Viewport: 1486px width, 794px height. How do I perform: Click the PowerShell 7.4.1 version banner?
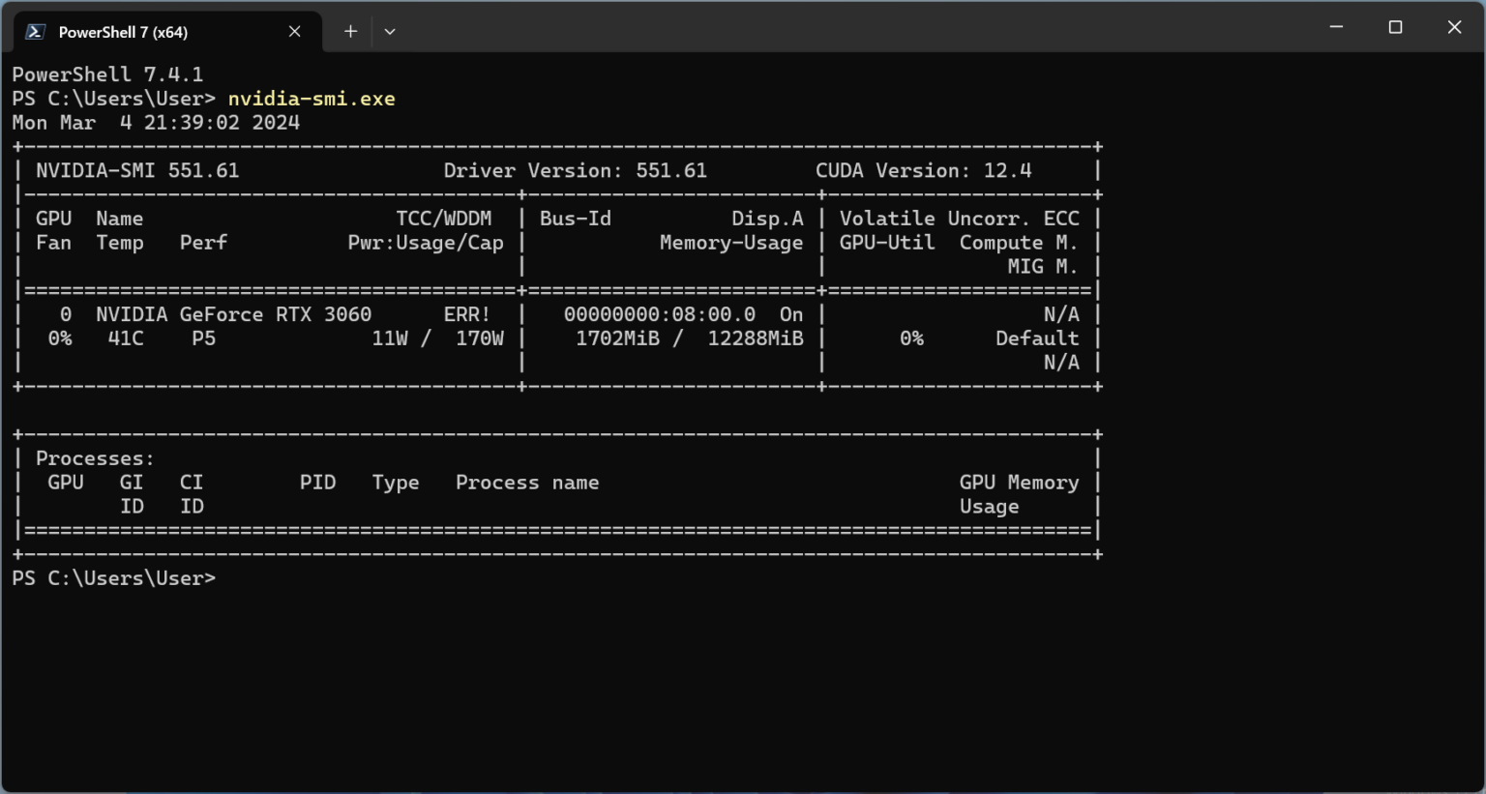coord(106,74)
